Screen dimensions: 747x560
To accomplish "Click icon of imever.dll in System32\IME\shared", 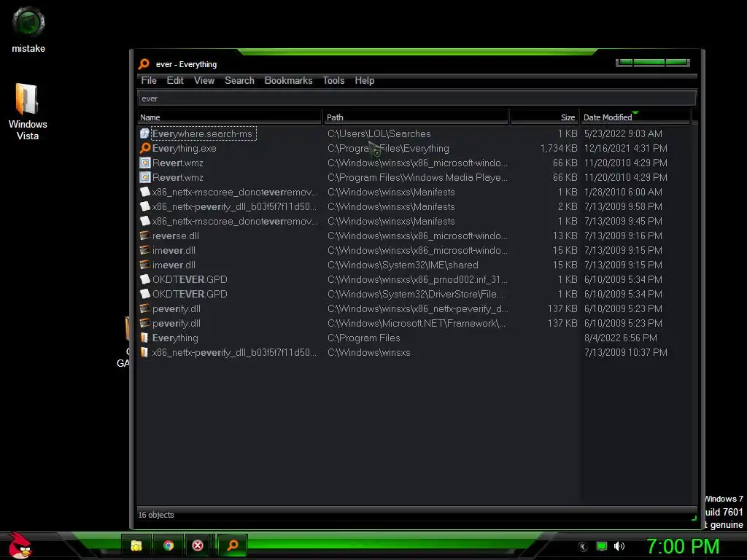I will click(145, 265).
